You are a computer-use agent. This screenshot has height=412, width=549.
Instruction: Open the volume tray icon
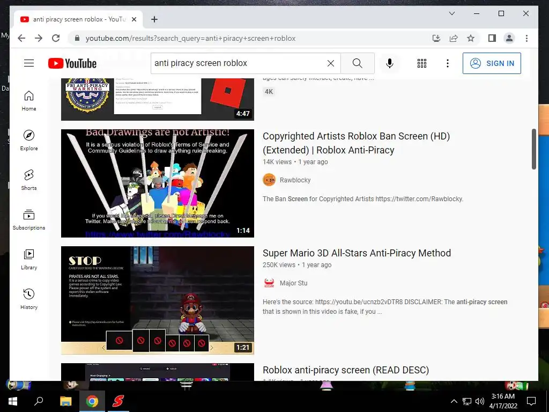[x=480, y=401]
